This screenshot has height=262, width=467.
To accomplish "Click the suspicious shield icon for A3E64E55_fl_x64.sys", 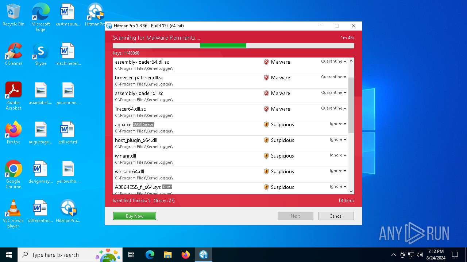I will pyautogui.click(x=266, y=187).
